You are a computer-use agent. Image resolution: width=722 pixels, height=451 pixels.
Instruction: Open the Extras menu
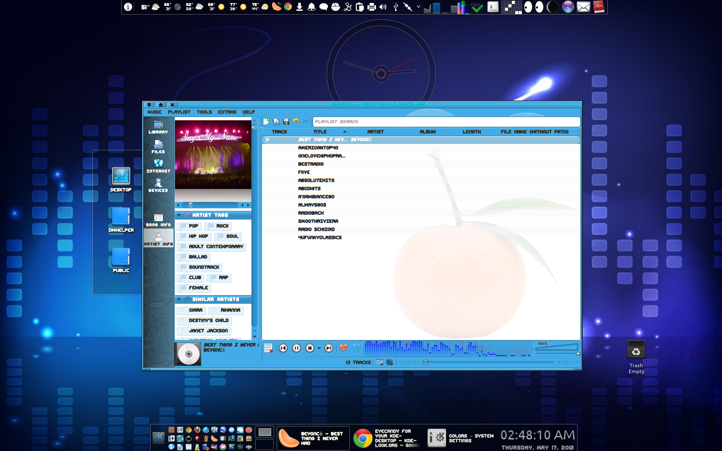[x=227, y=112]
